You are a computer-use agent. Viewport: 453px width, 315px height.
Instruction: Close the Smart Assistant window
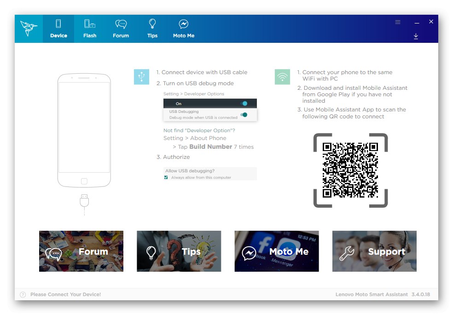pos(431,22)
